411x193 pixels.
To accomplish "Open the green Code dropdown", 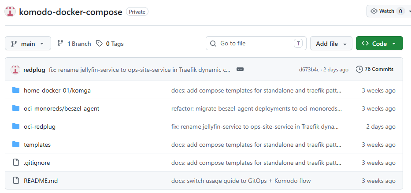I will tap(379, 43).
